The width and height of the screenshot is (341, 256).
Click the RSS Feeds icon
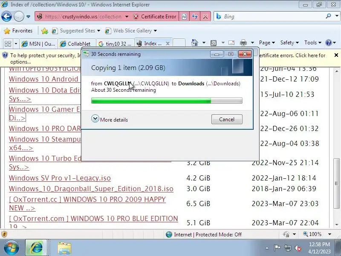(x=214, y=43)
